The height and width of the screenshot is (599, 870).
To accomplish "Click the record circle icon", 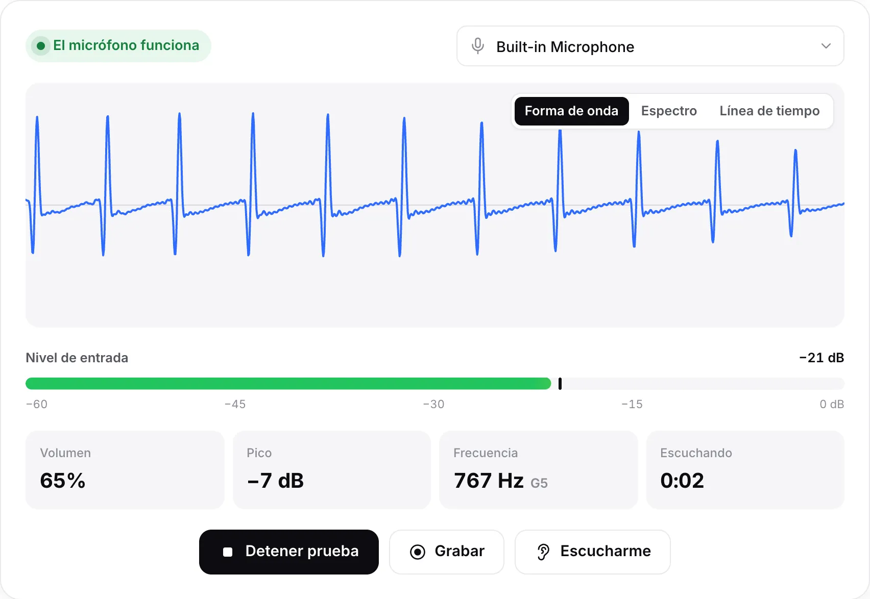I will point(418,552).
